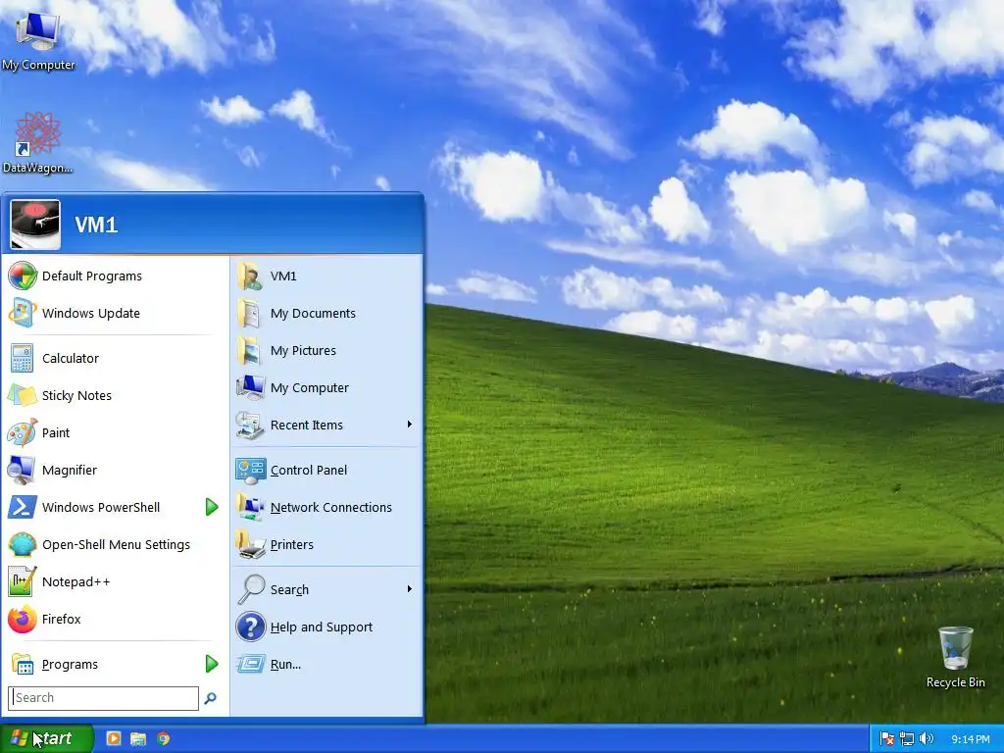Viewport: 1004px width, 753px height.
Task: Open My Pictures folder
Action: coord(326,350)
